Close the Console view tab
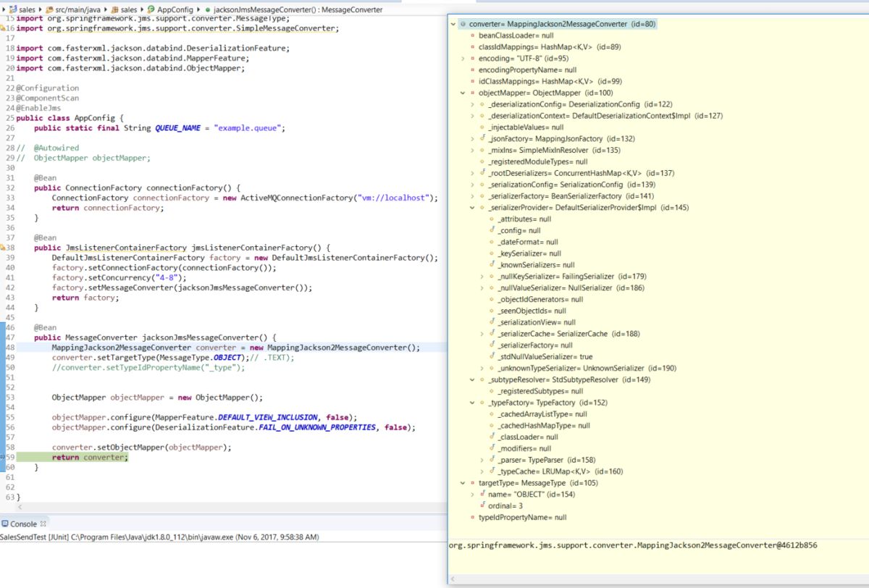This screenshot has width=869, height=588. 43,524
